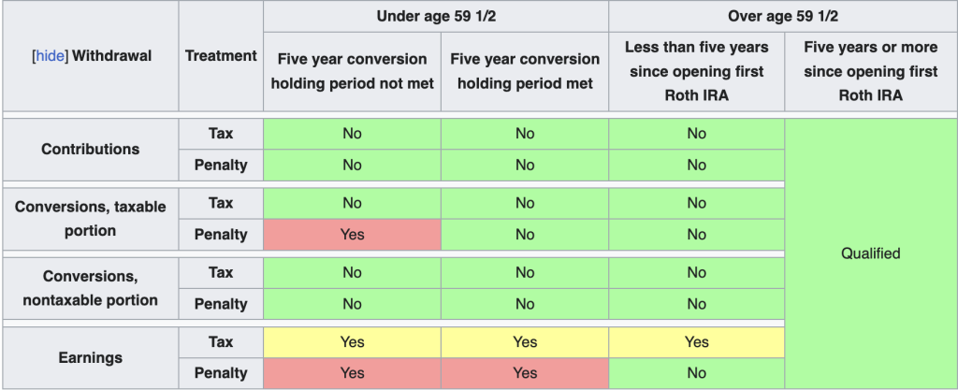The width and height of the screenshot is (958, 390).
Task: Click the Penalty label in the Contributions row
Action: 221,165
